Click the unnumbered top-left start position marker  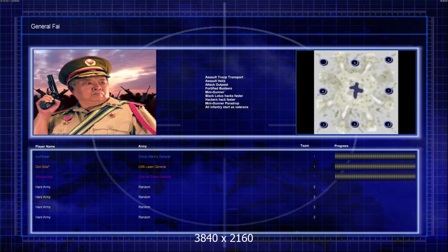323,63
